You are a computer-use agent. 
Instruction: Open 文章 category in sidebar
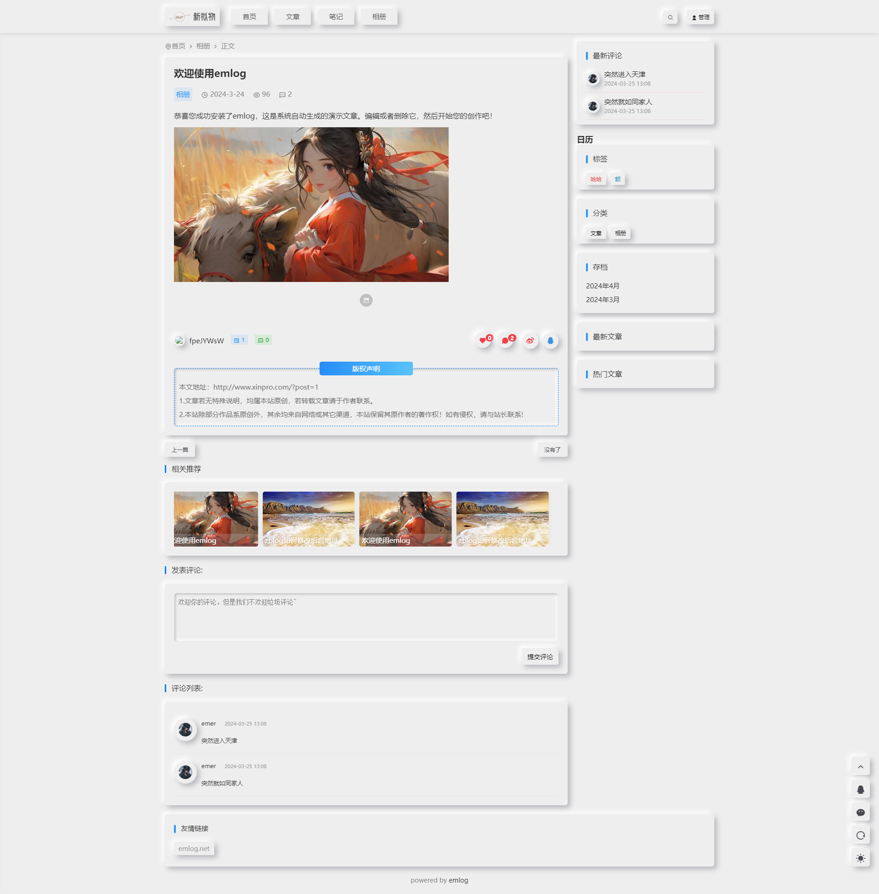pyautogui.click(x=596, y=233)
